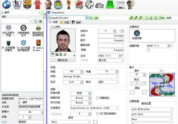The width and height of the screenshot is (178, 124).
Task: Open the Left Midfielder position dropdown
Action: 171,109
